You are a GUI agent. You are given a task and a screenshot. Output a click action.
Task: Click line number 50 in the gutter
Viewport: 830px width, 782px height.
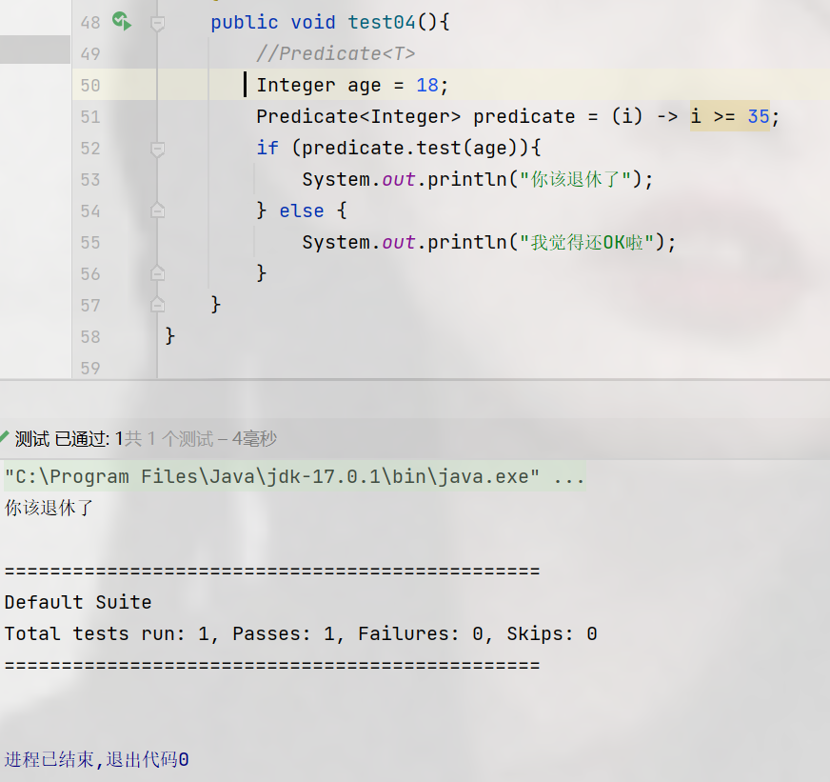click(x=90, y=86)
